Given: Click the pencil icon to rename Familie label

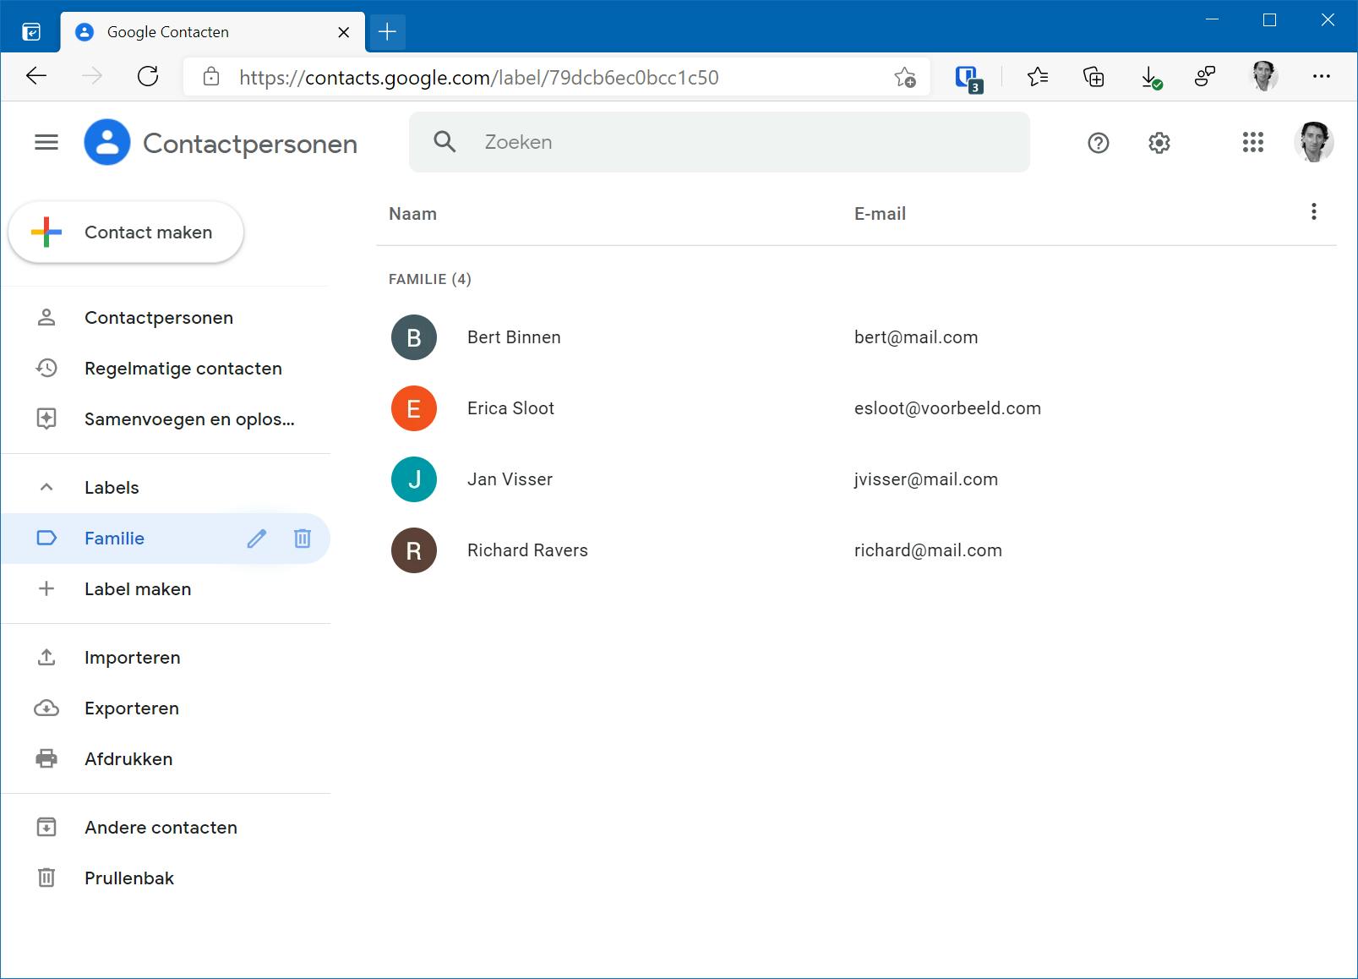Looking at the screenshot, I should 257,539.
